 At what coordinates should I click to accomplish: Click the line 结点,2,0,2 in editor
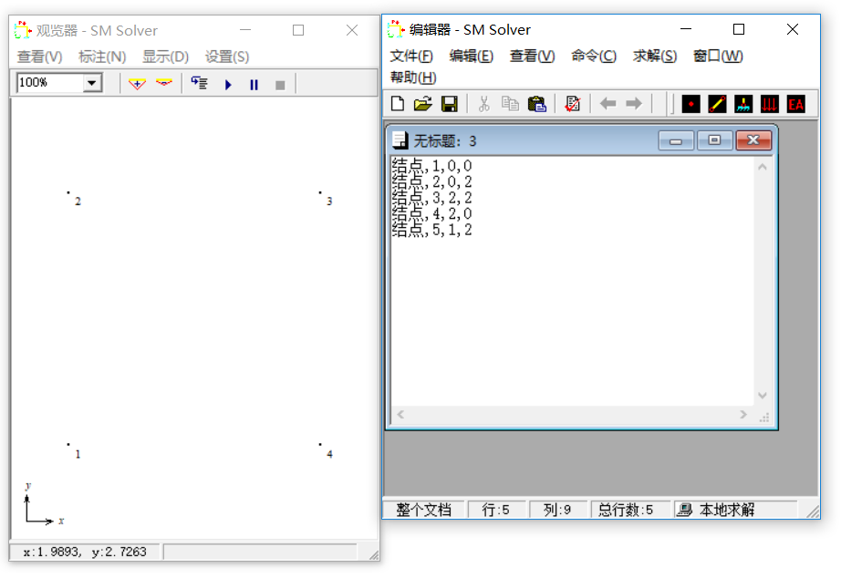(431, 181)
